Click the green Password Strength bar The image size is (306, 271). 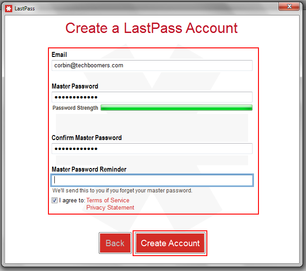(x=177, y=107)
